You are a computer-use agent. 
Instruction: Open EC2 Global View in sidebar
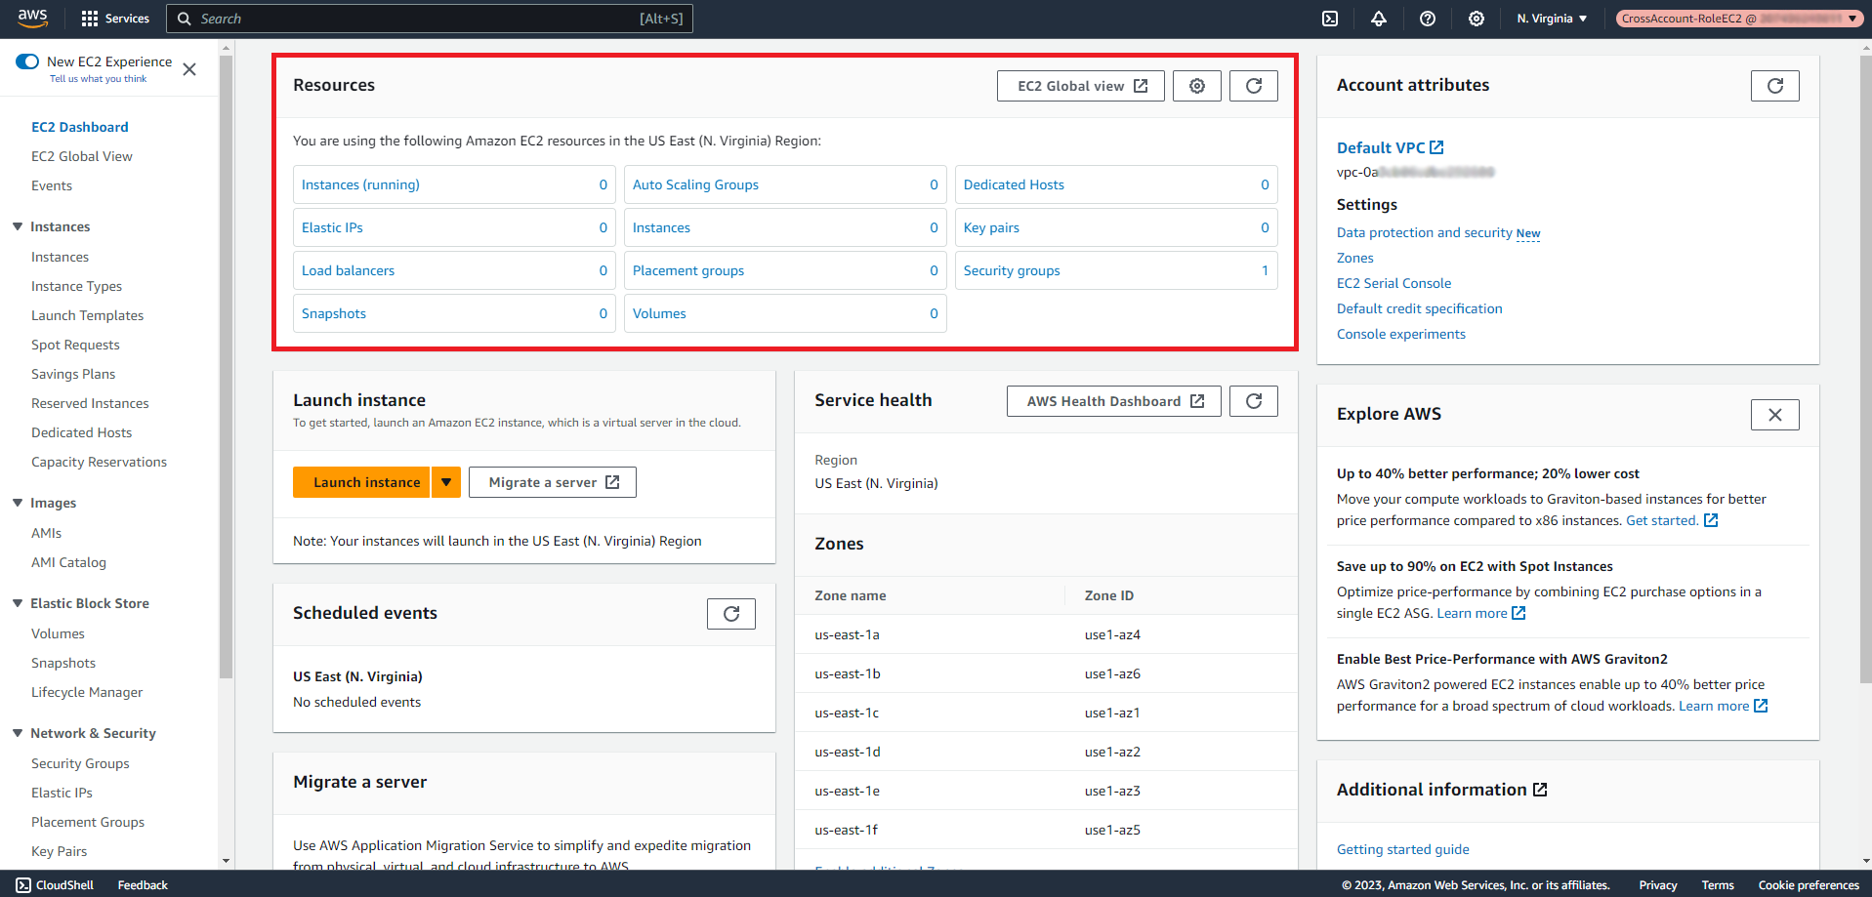pyautogui.click(x=82, y=156)
